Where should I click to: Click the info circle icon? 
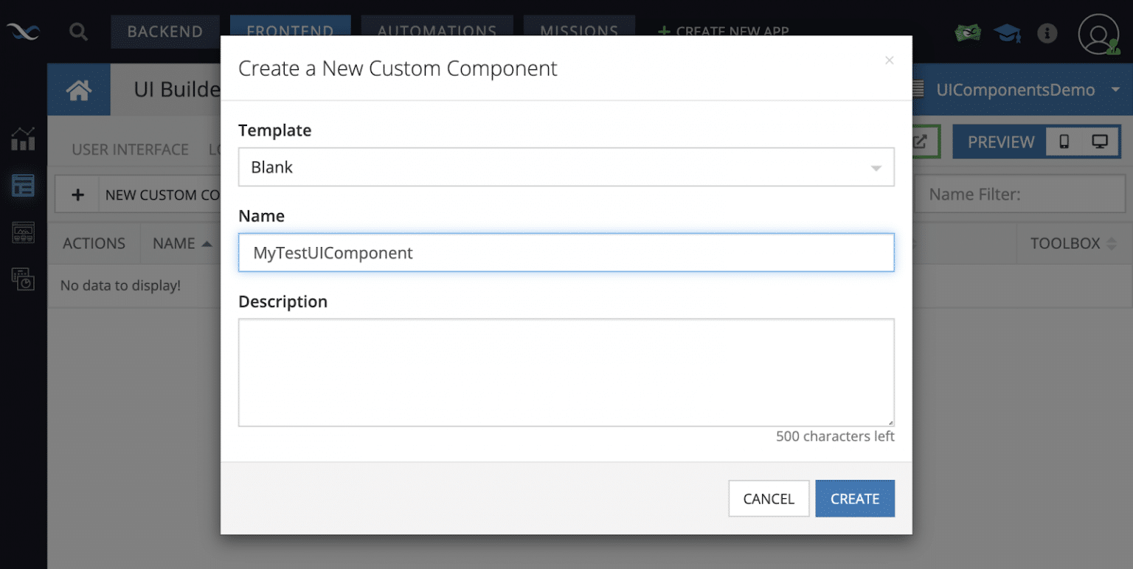(x=1047, y=33)
